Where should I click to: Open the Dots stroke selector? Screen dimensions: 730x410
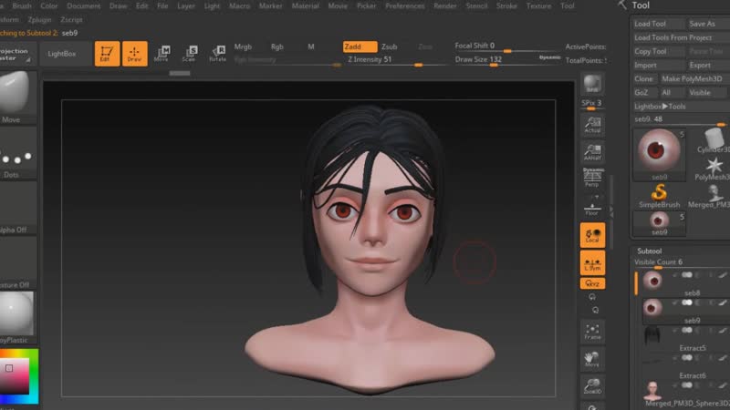coord(17,153)
